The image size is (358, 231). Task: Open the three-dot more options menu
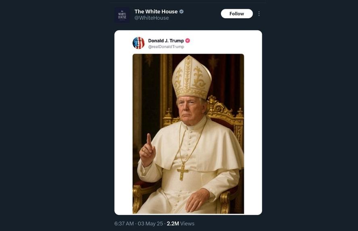(259, 14)
